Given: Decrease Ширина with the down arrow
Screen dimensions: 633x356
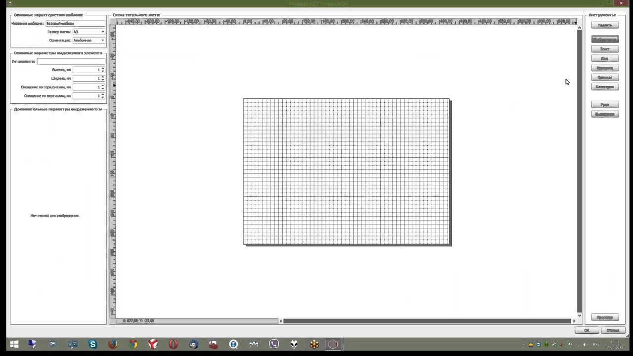Looking at the screenshot, I should tap(103, 80).
